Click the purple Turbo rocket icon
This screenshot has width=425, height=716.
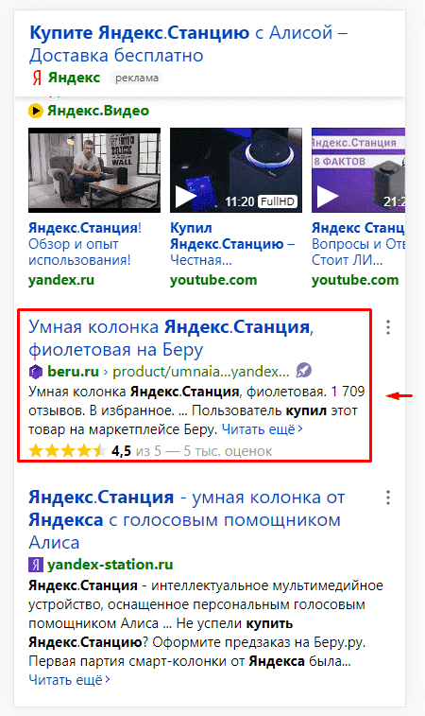click(x=304, y=371)
